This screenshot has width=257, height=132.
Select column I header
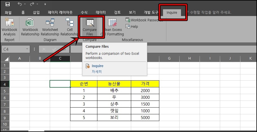tap(210, 58)
